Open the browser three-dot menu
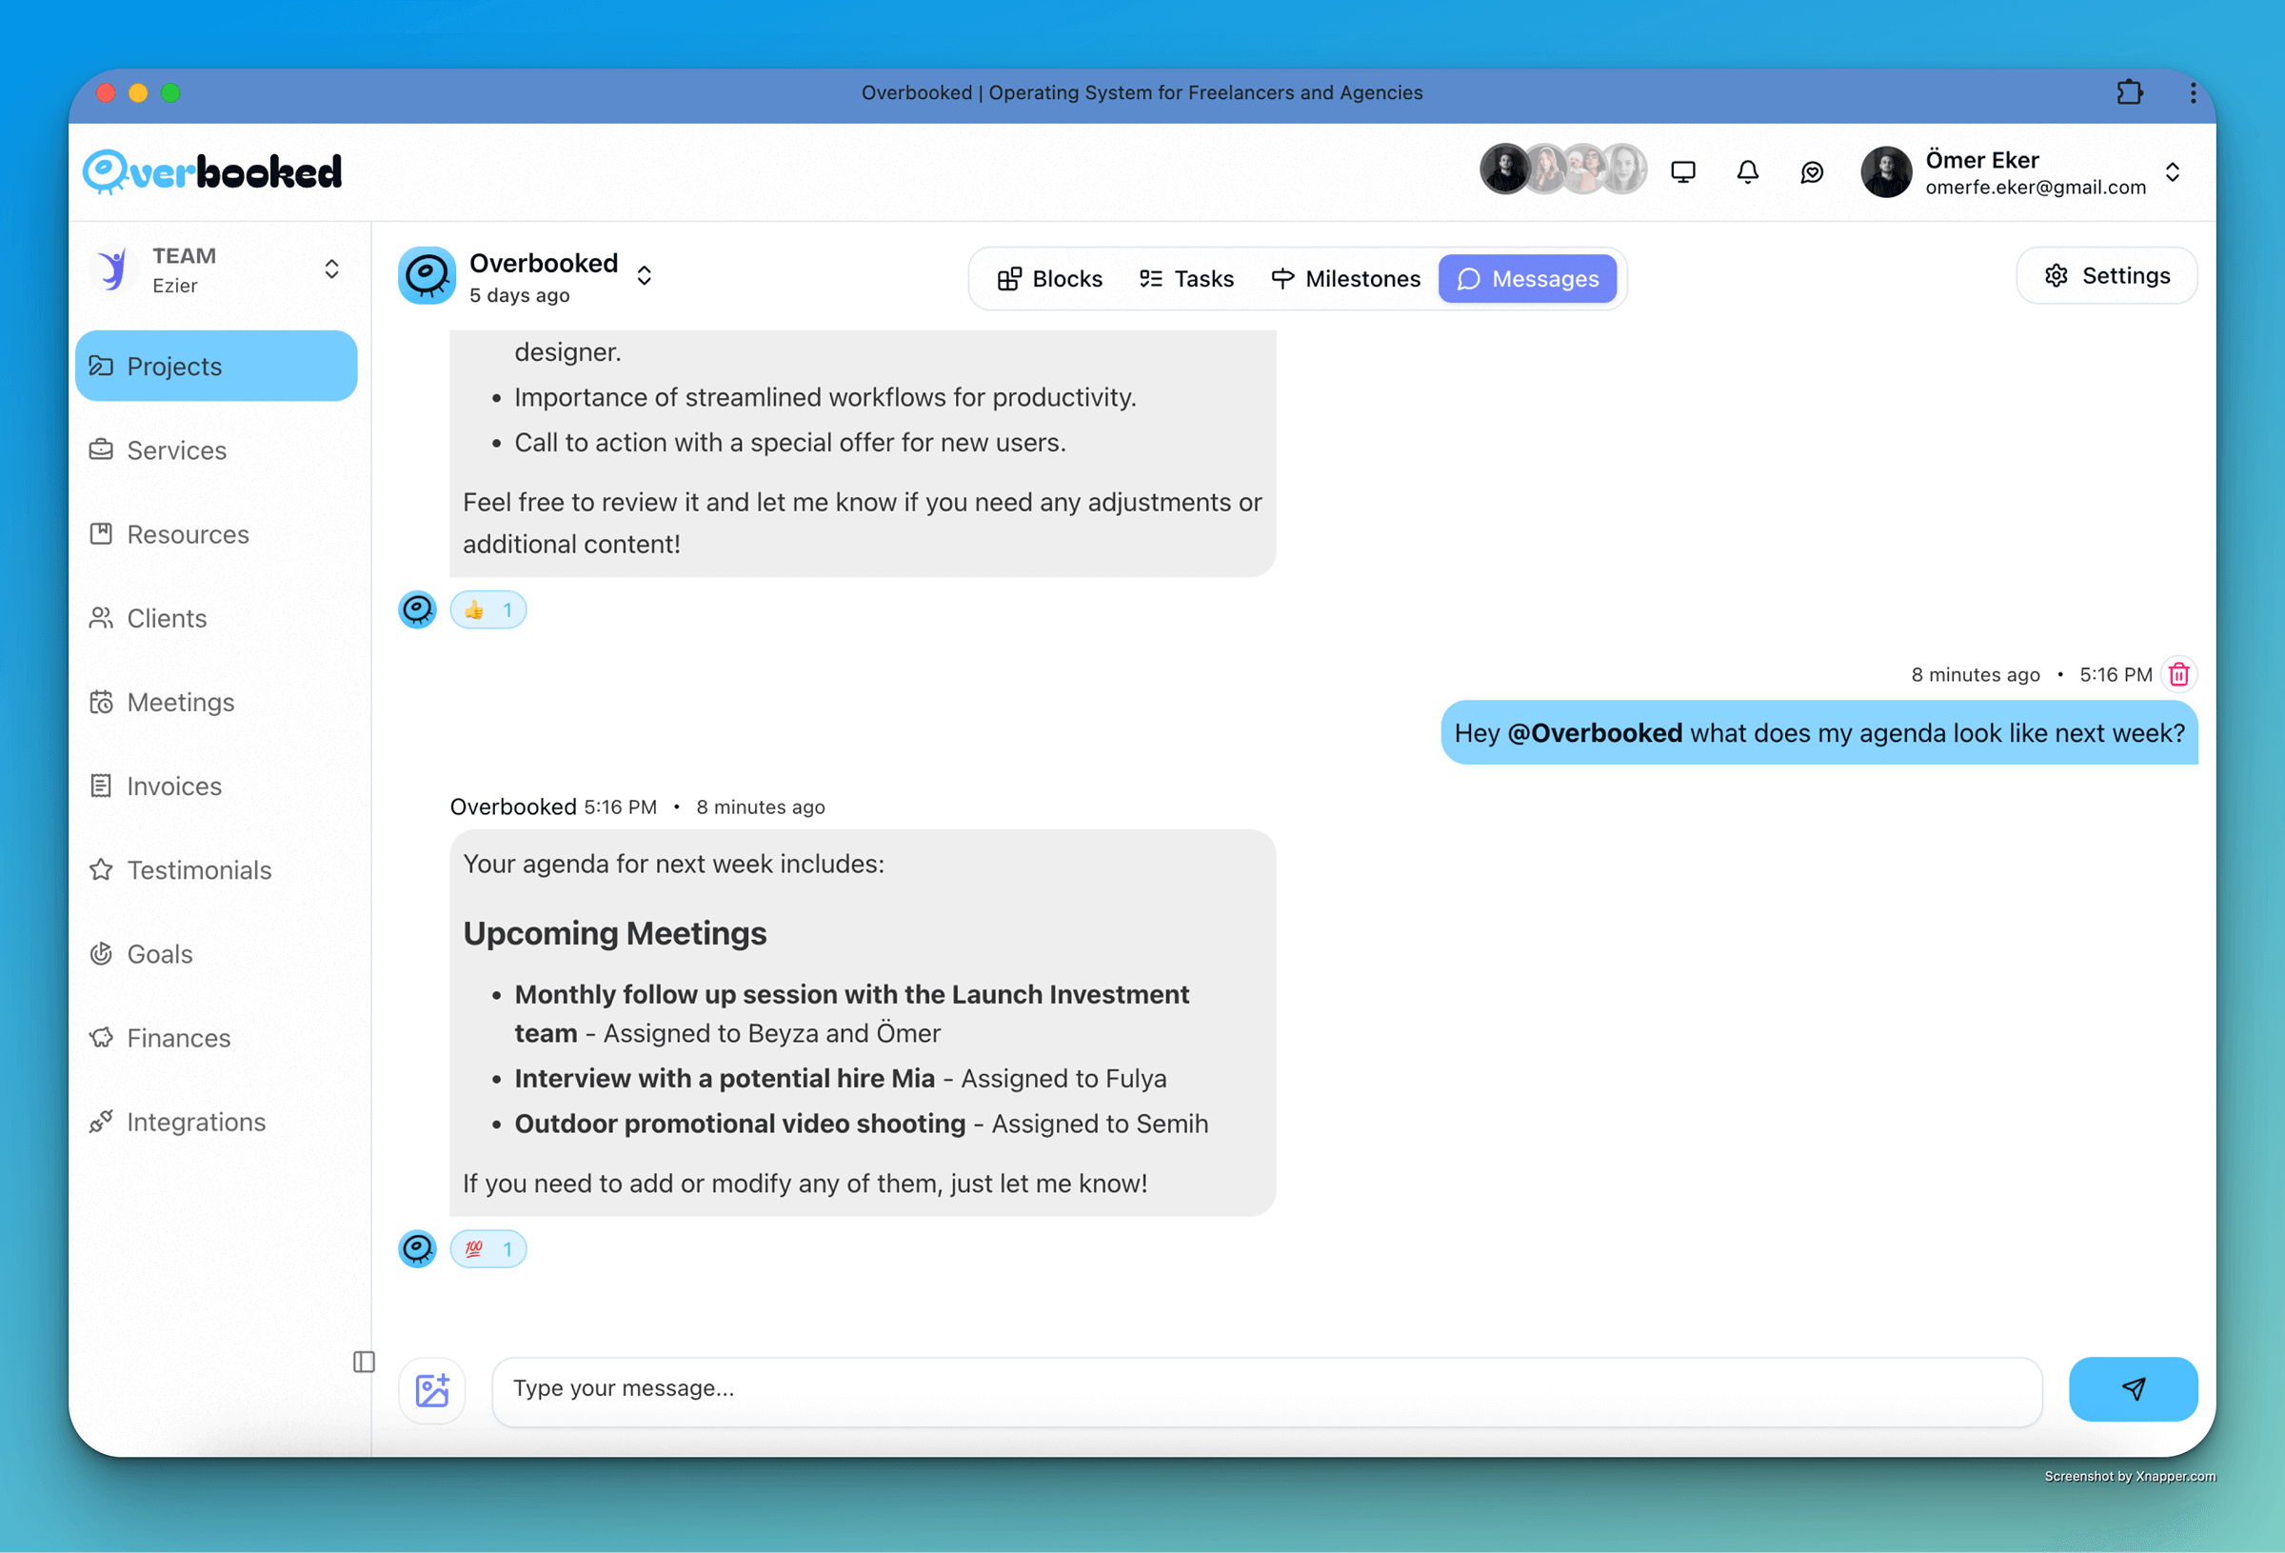The image size is (2285, 1553). tap(2193, 92)
